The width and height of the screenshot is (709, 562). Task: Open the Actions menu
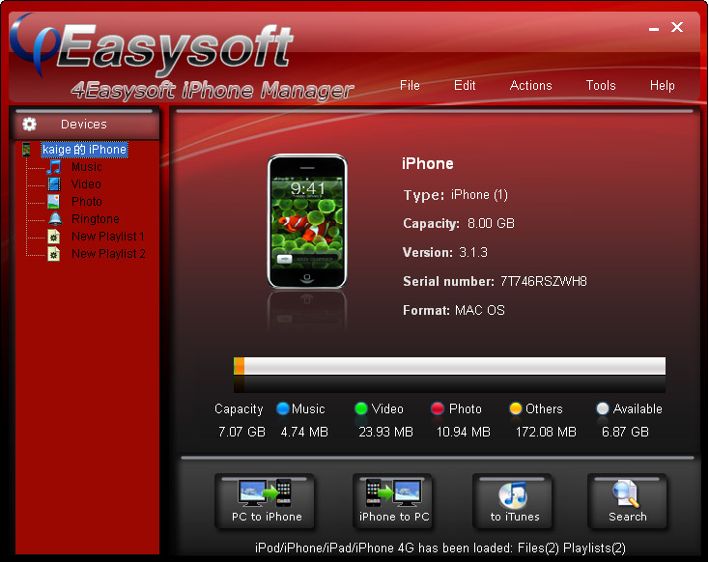531,85
